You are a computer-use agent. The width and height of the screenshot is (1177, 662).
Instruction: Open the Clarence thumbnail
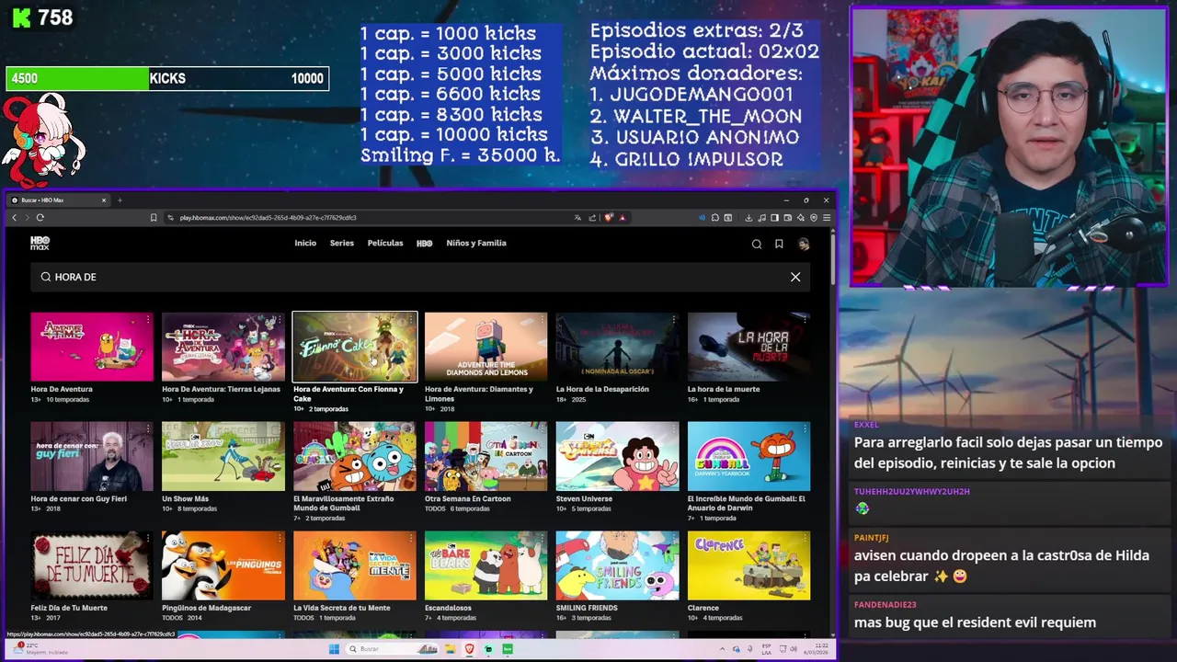(x=749, y=565)
